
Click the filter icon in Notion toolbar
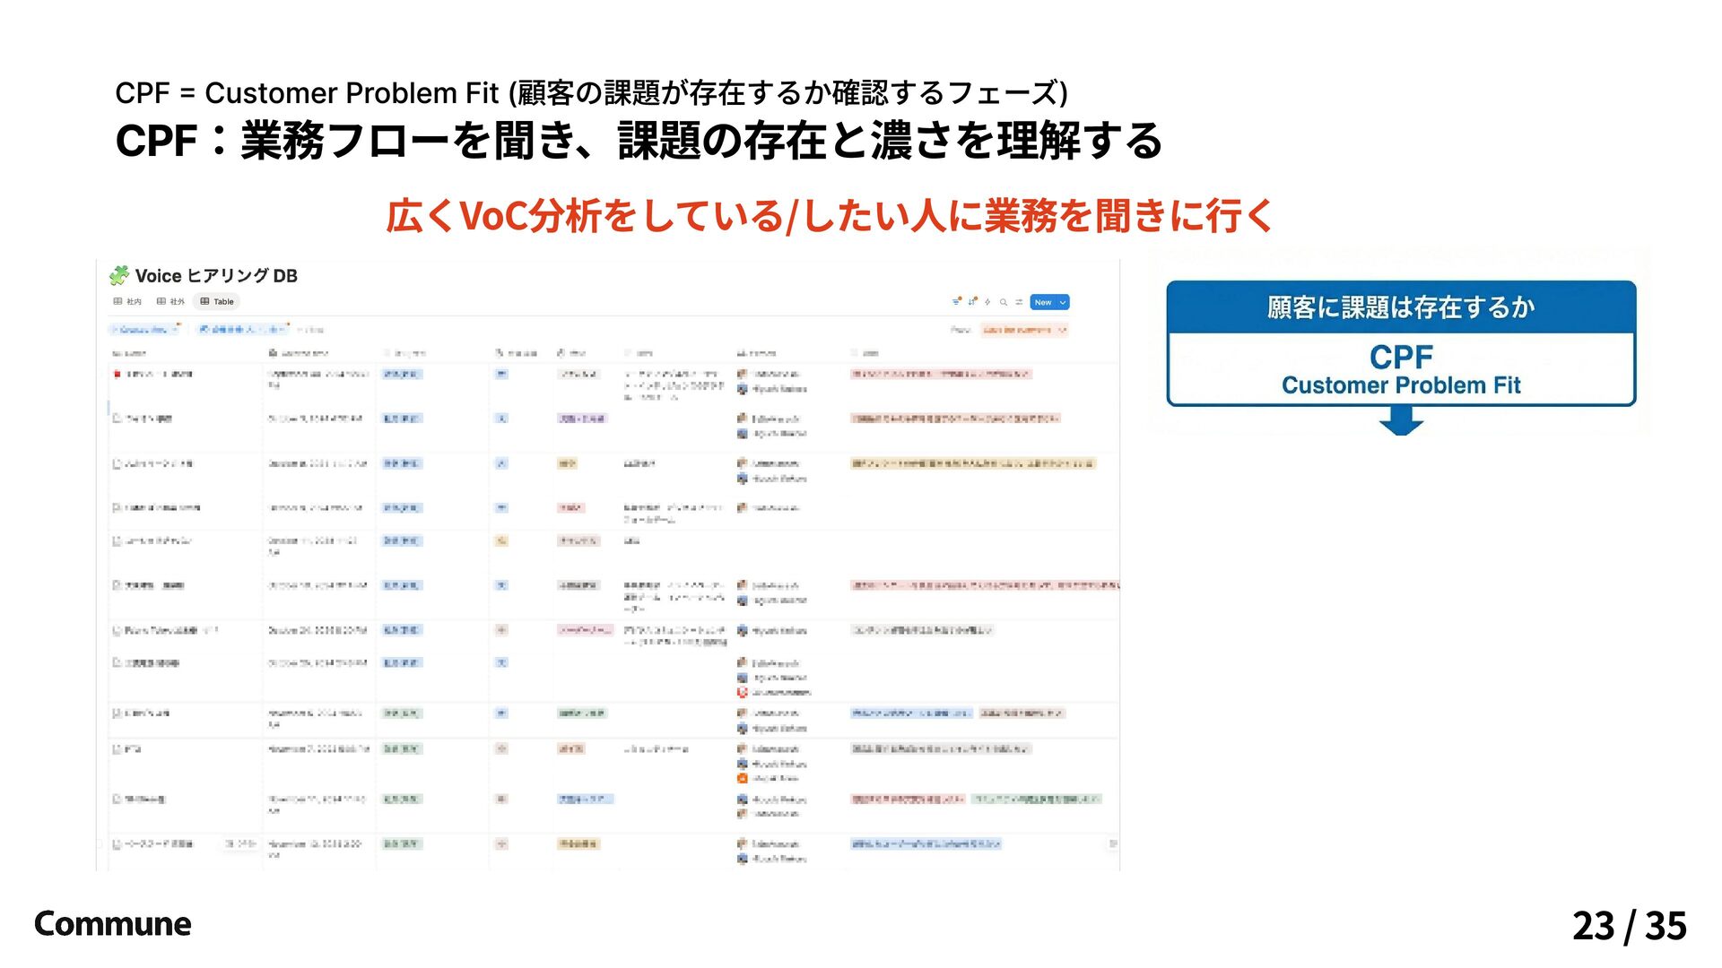tap(956, 302)
